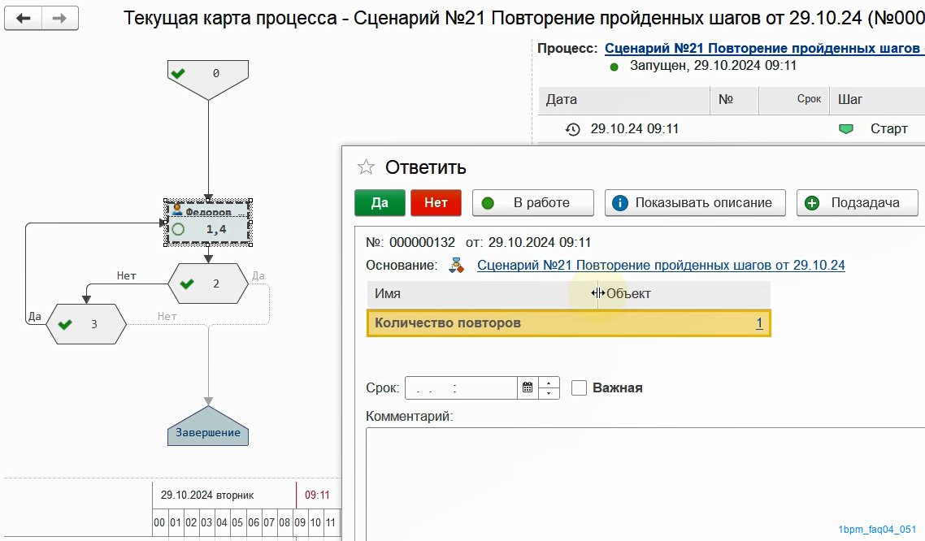925x541 pixels.
Task: Select the start node 0 on the map
Action: coord(207,80)
